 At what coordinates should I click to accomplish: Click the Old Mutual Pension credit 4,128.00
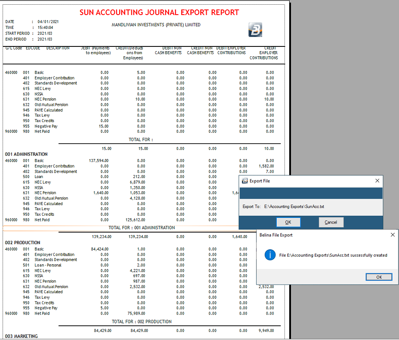pyautogui.click(x=137, y=198)
